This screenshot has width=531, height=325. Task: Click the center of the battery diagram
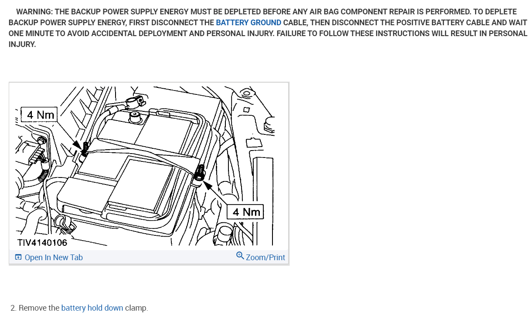(x=149, y=166)
